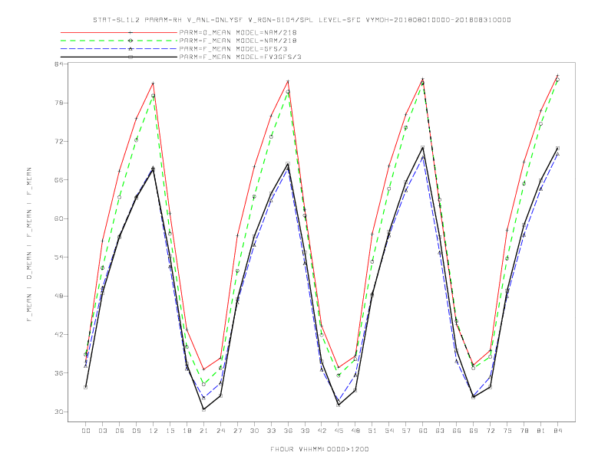
Task: Click the vertical F_MEAN | O_MEAN axis label
Action: pos(29,244)
